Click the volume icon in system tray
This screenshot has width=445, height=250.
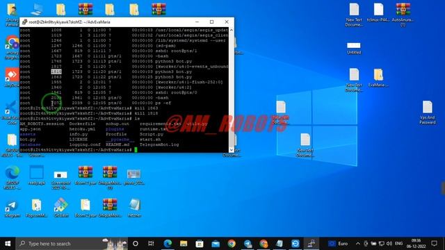[389, 244]
